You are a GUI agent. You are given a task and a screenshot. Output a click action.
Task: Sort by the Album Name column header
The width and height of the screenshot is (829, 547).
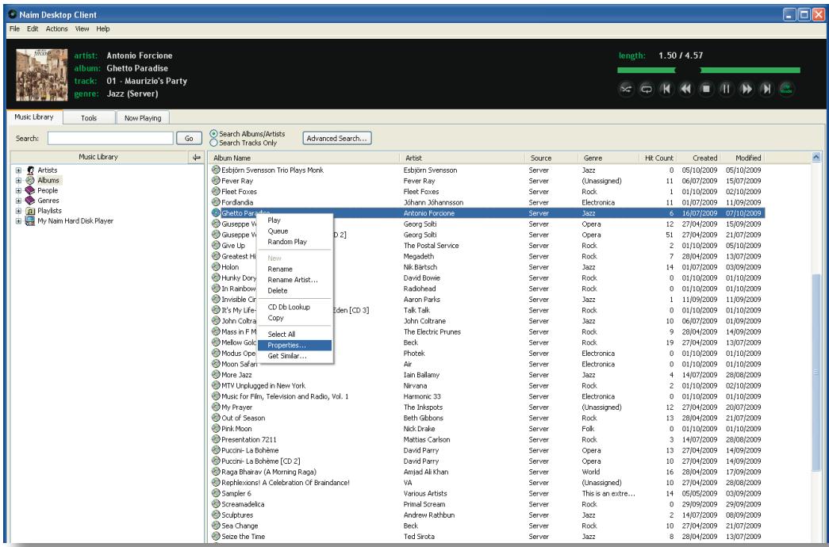(x=304, y=158)
